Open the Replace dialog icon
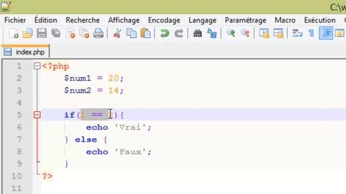The width and height of the screenshot is (346, 194). pyautogui.click(x=212, y=33)
